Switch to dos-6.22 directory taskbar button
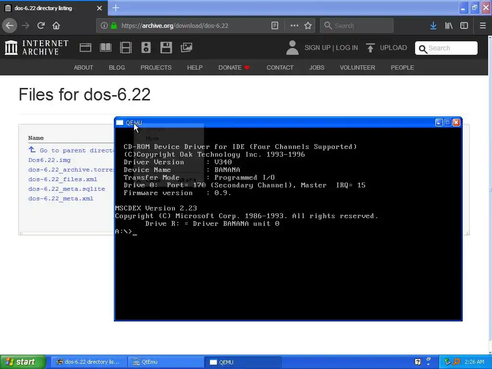The width and height of the screenshot is (492, 369). pyautogui.click(x=89, y=362)
